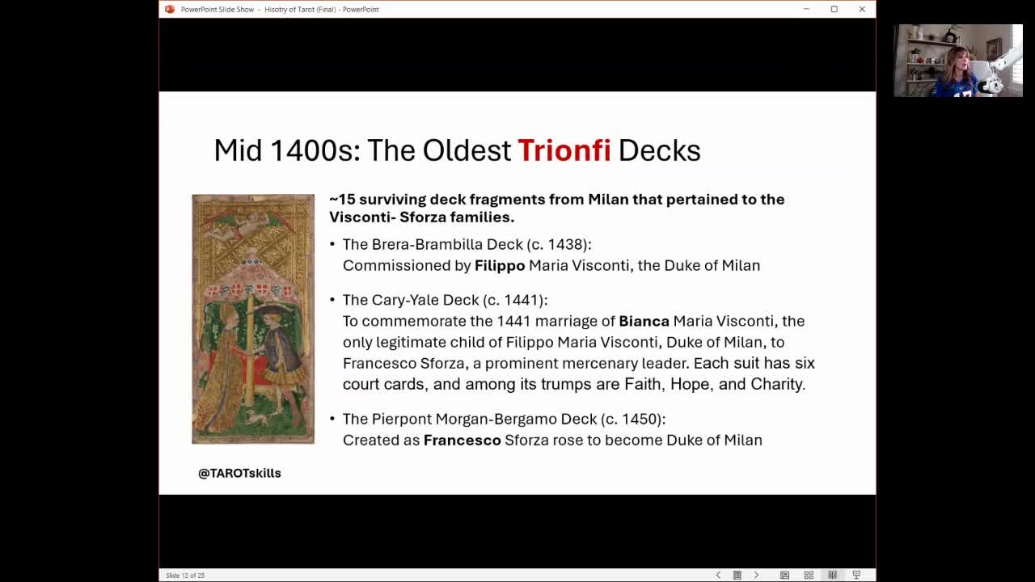Image resolution: width=1035 pixels, height=582 pixels.
Task: Start Slide Show view icon
Action: tap(856, 575)
